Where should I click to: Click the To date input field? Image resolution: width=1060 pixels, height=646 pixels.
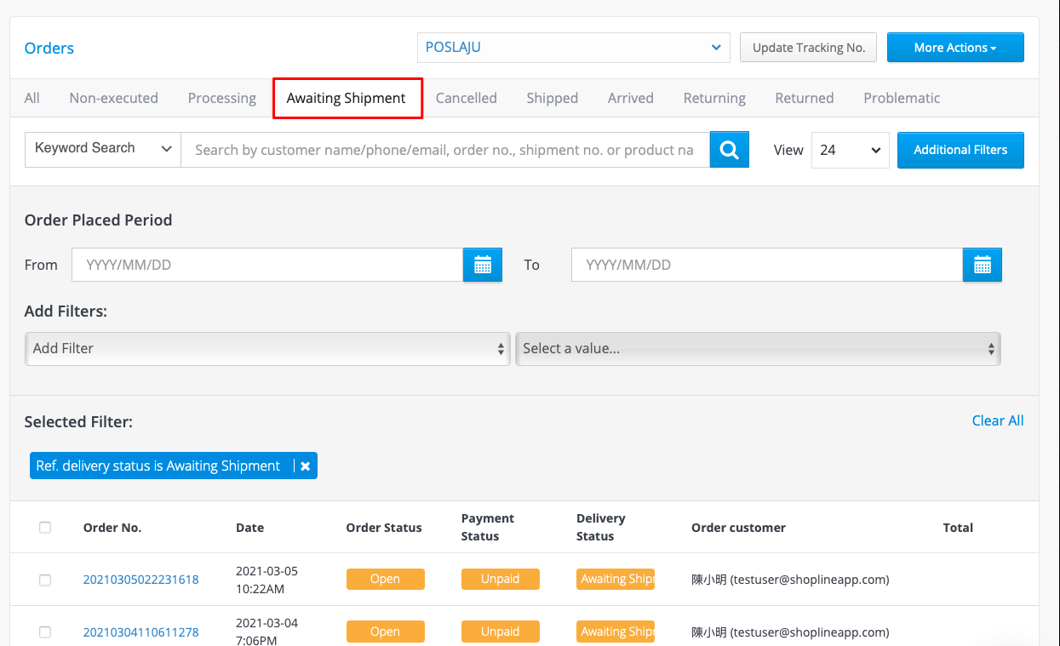pyautogui.click(x=767, y=265)
